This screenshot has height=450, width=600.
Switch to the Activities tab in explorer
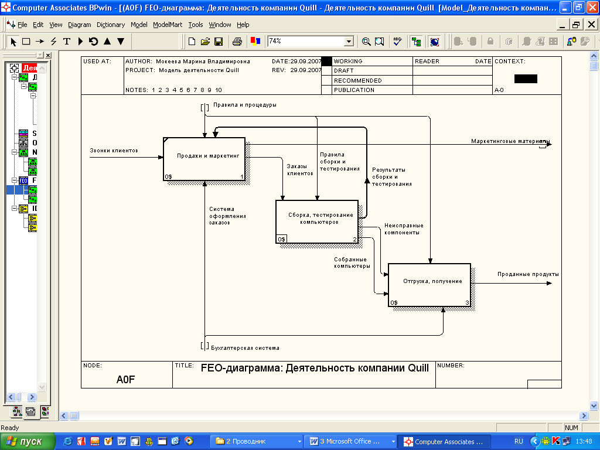tap(17, 411)
